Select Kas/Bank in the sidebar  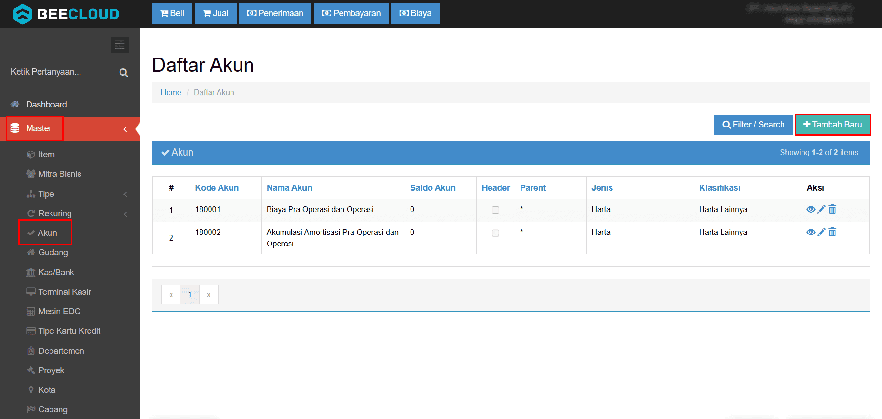pyautogui.click(x=56, y=273)
